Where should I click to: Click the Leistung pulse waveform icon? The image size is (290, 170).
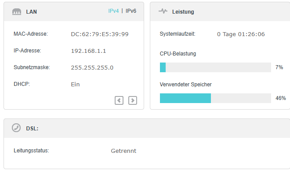pyautogui.click(x=163, y=11)
